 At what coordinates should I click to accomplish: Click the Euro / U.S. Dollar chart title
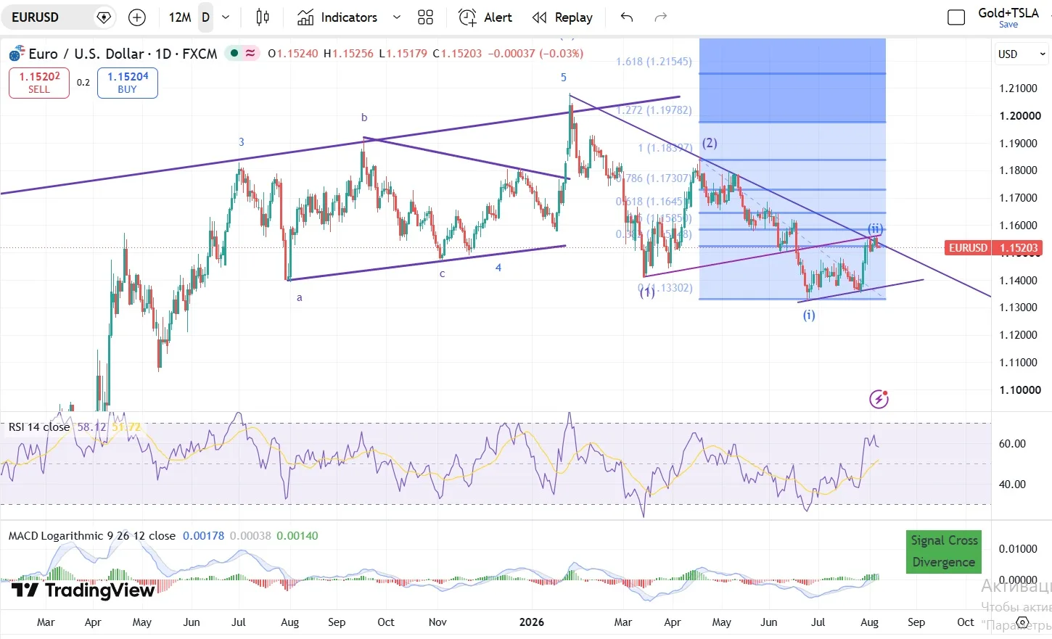123,54
